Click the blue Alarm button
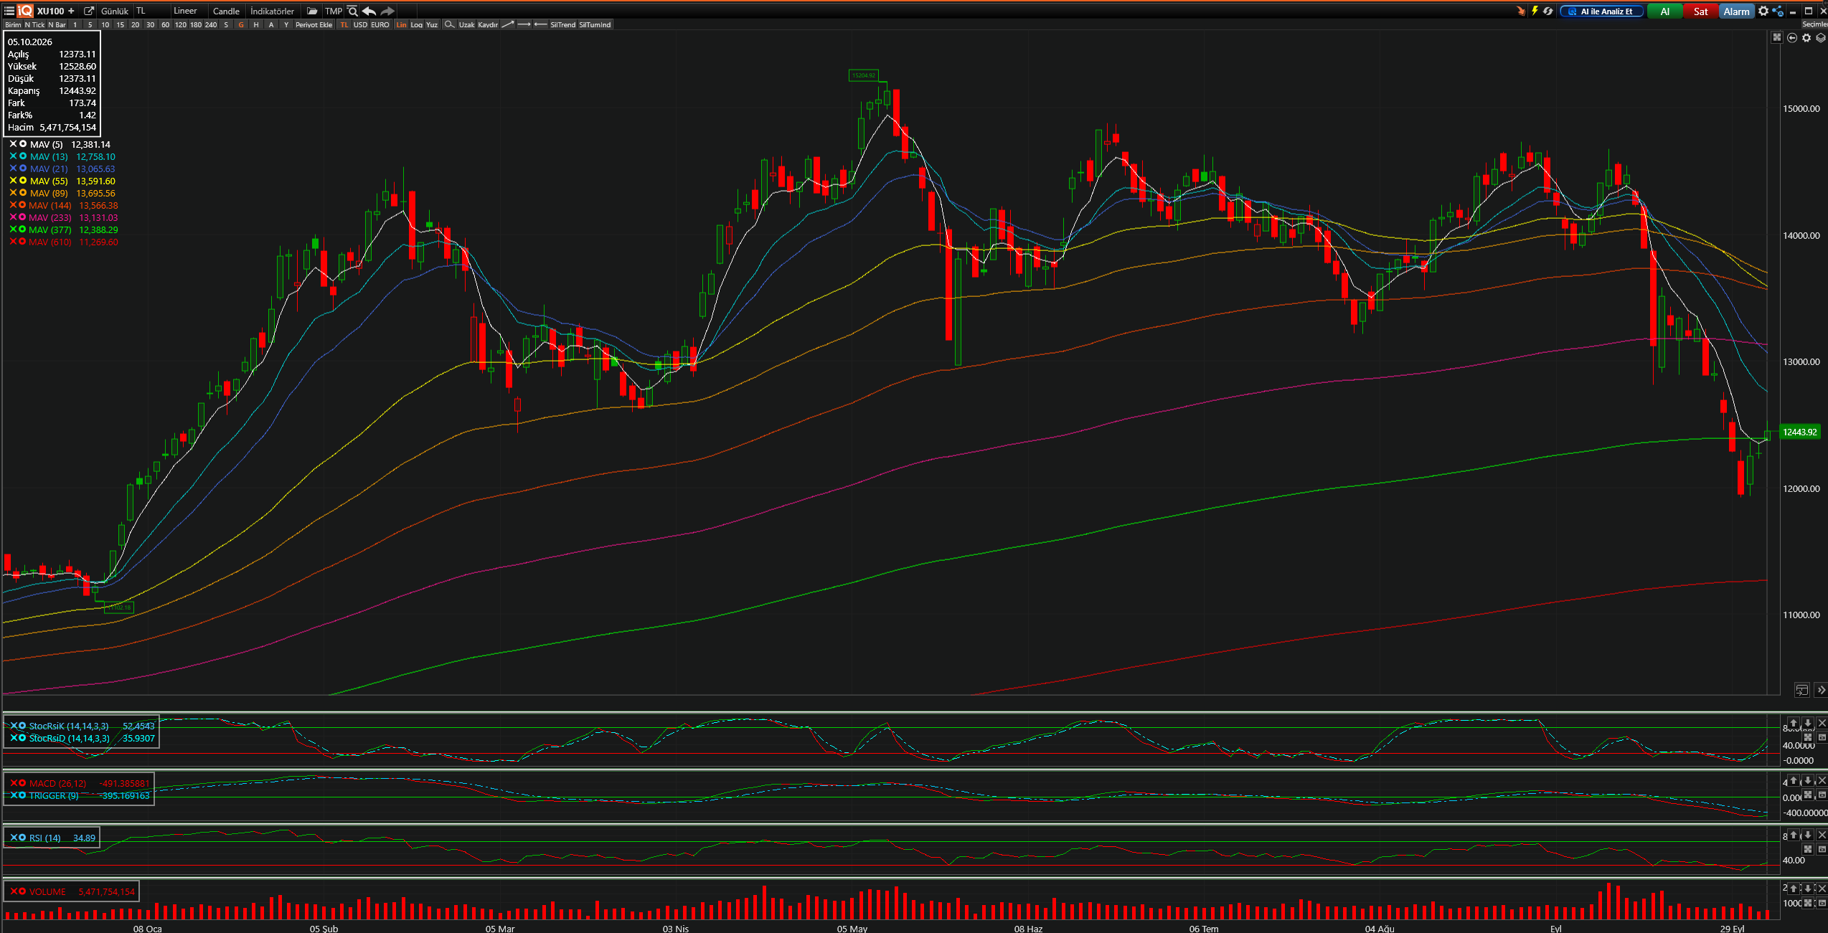The image size is (1828, 933). (x=1736, y=11)
